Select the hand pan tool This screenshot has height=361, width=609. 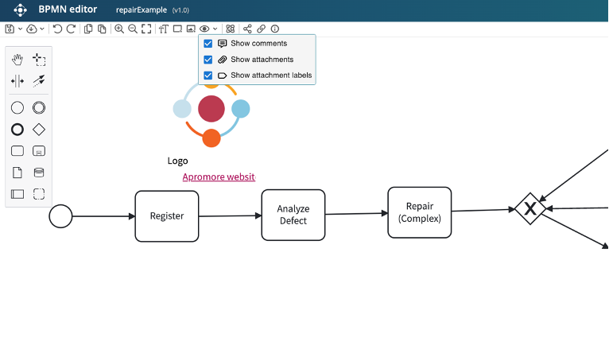click(x=17, y=60)
